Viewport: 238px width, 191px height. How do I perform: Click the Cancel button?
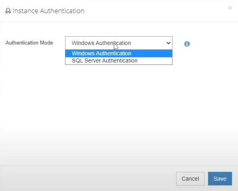tap(190, 179)
